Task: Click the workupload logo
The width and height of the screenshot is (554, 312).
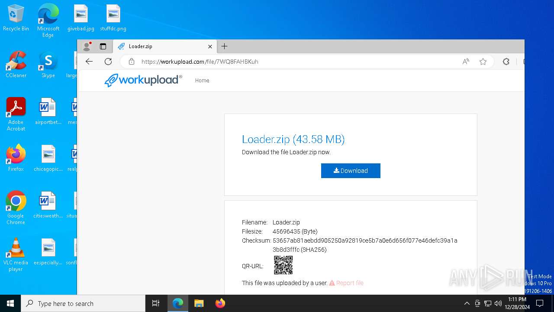Action: tap(143, 80)
